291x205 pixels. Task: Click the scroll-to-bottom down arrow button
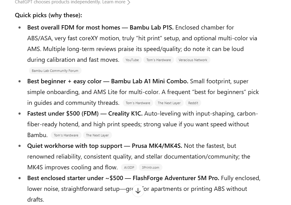coord(138,191)
